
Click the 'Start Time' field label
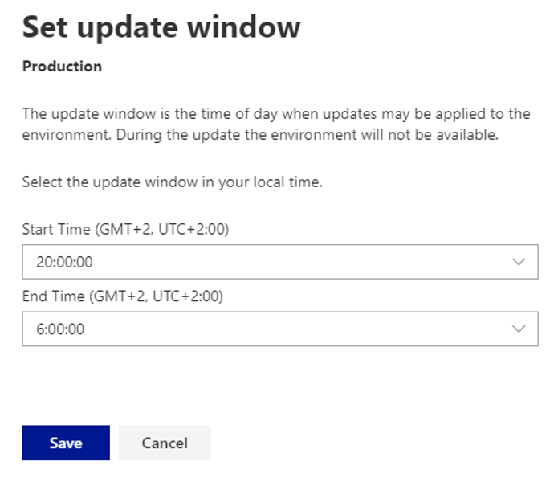point(55,230)
